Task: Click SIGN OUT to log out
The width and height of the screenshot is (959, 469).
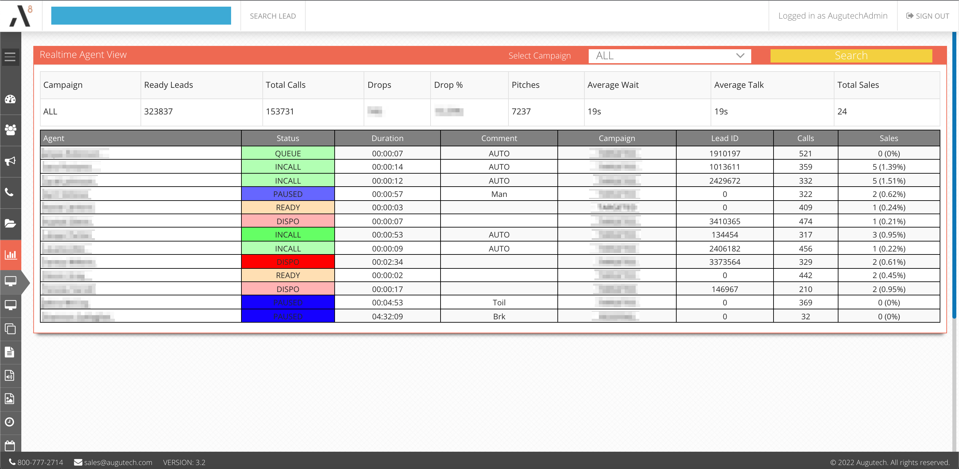Action: (927, 16)
